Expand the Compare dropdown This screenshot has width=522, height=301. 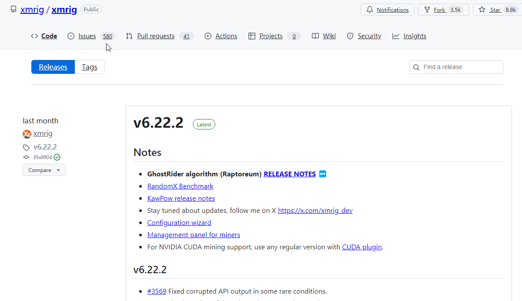(44, 170)
